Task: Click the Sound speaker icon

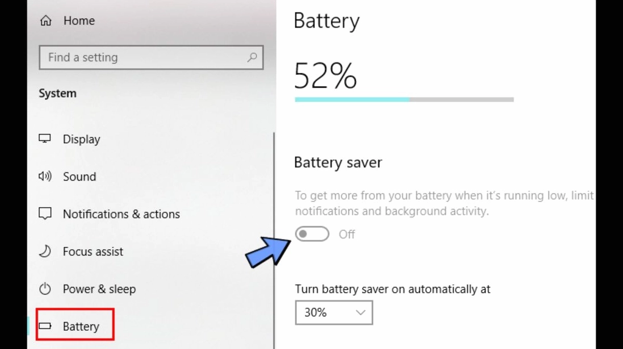Action: tap(45, 176)
